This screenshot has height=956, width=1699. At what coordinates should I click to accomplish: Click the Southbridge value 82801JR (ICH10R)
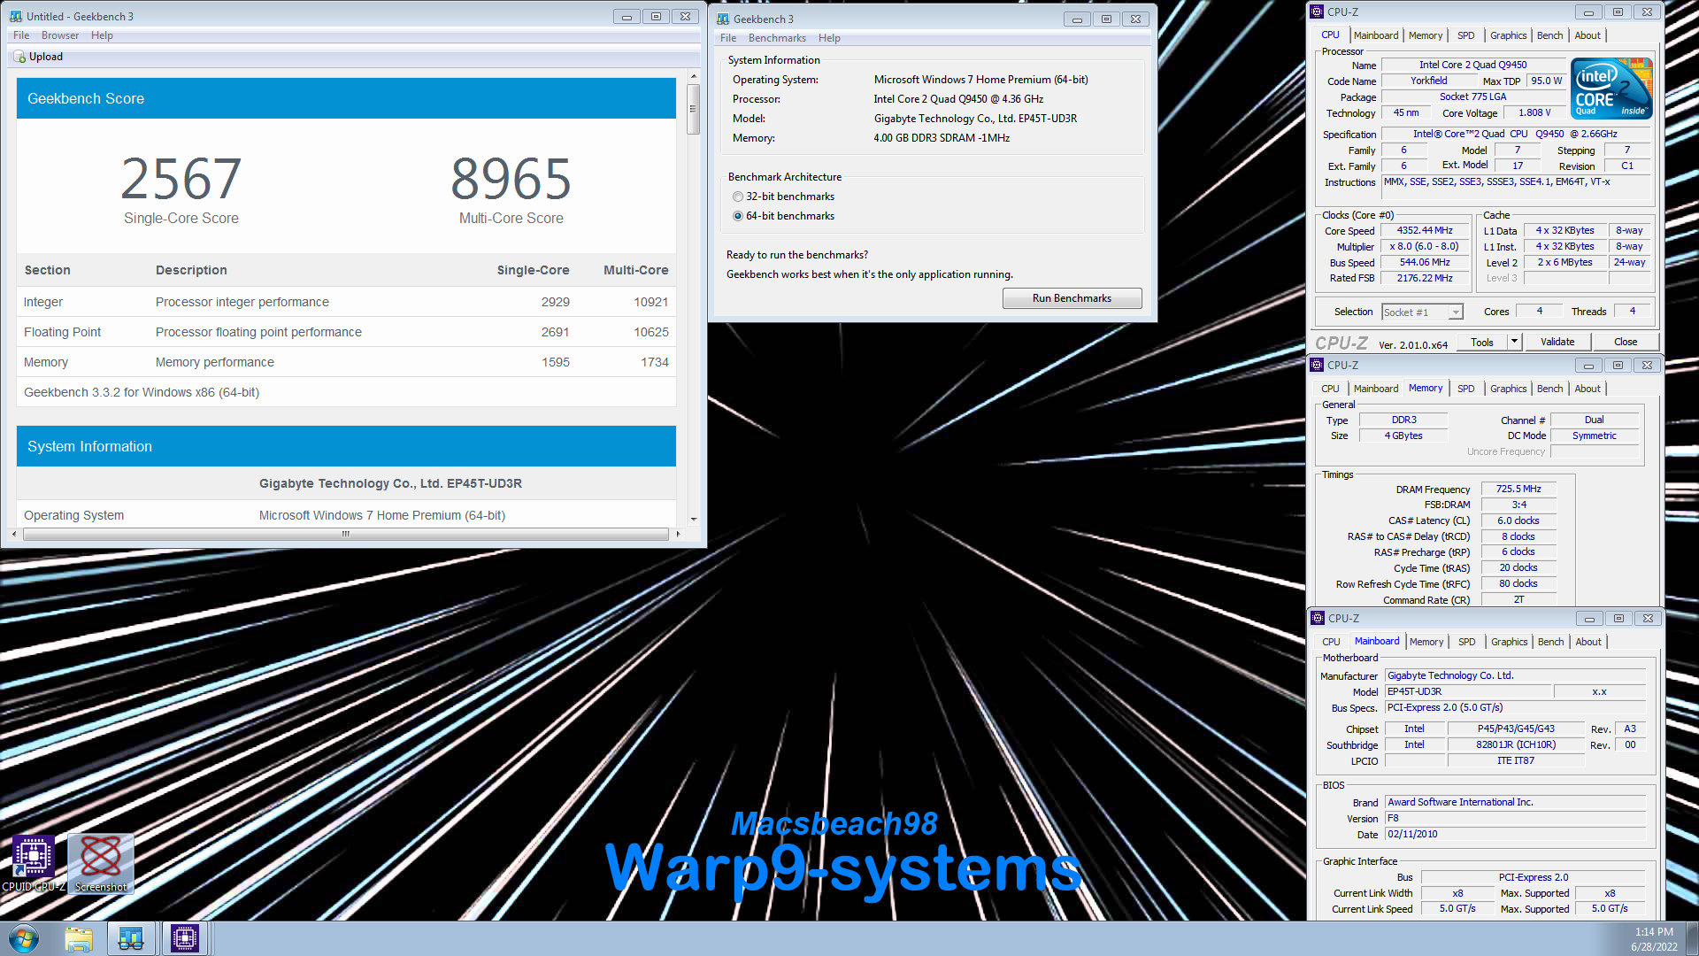tap(1515, 744)
